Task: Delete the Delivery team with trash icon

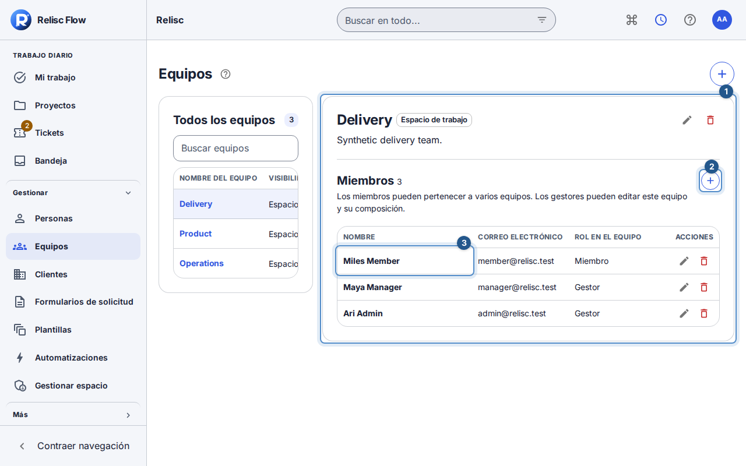Action: 710,120
